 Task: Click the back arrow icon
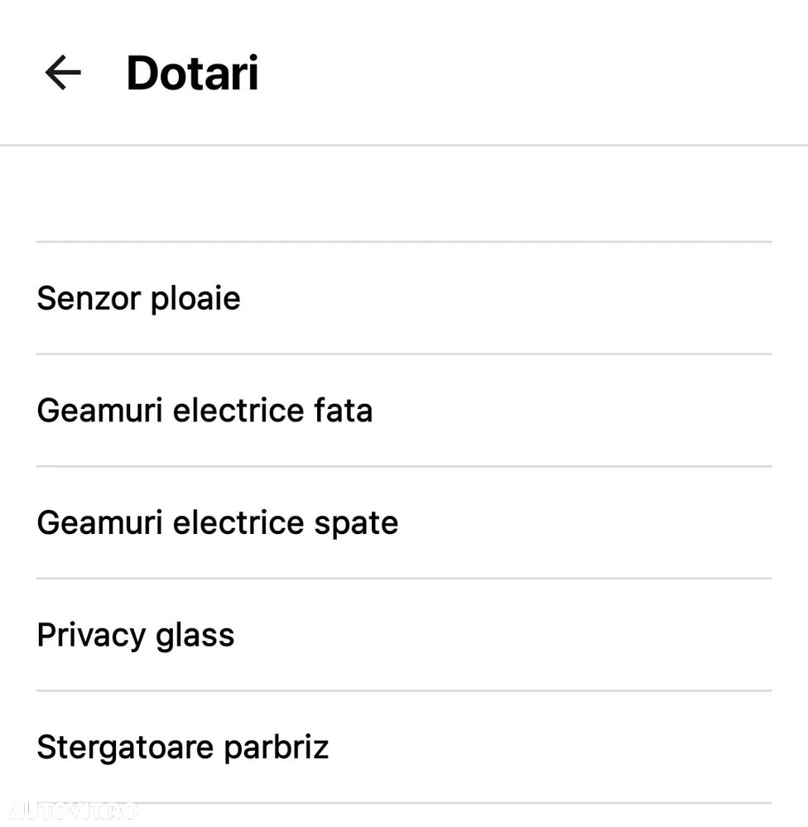63,73
